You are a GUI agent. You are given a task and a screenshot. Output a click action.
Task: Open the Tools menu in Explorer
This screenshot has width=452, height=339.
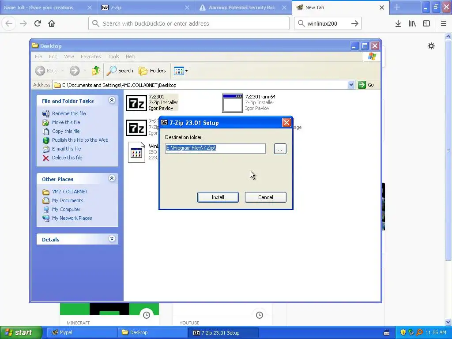pyautogui.click(x=113, y=56)
